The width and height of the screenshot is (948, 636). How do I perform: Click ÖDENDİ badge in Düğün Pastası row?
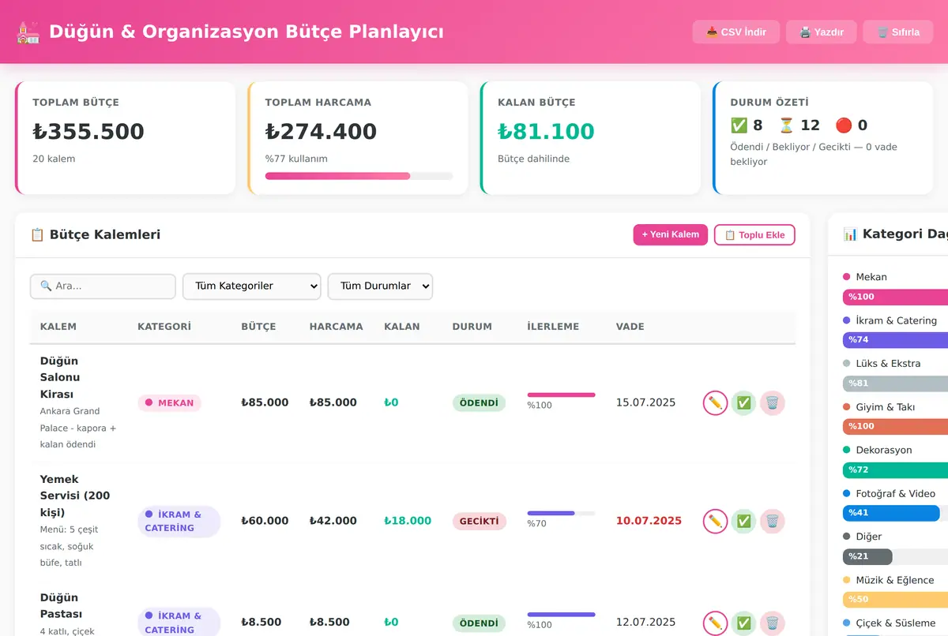pos(479,623)
